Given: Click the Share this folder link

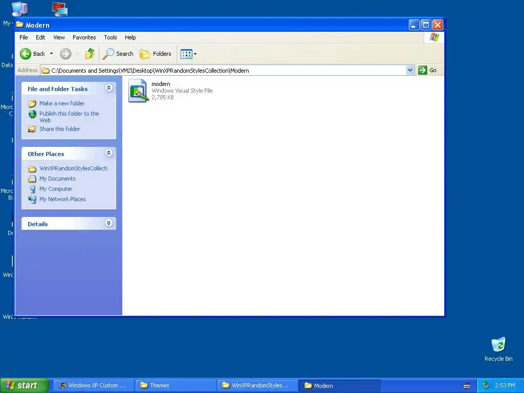Looking at the screenshot, I should pyautogui.click(x=59, y=129).
